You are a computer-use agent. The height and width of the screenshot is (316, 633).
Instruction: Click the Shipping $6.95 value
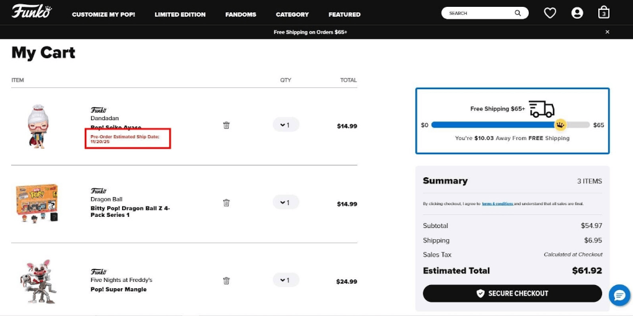593,240
